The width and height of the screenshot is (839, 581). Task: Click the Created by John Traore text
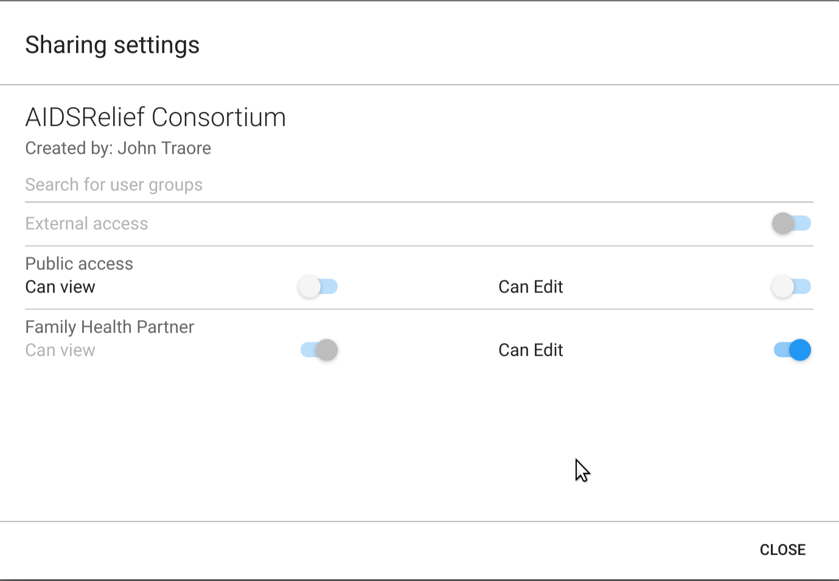tap(118, 148)
